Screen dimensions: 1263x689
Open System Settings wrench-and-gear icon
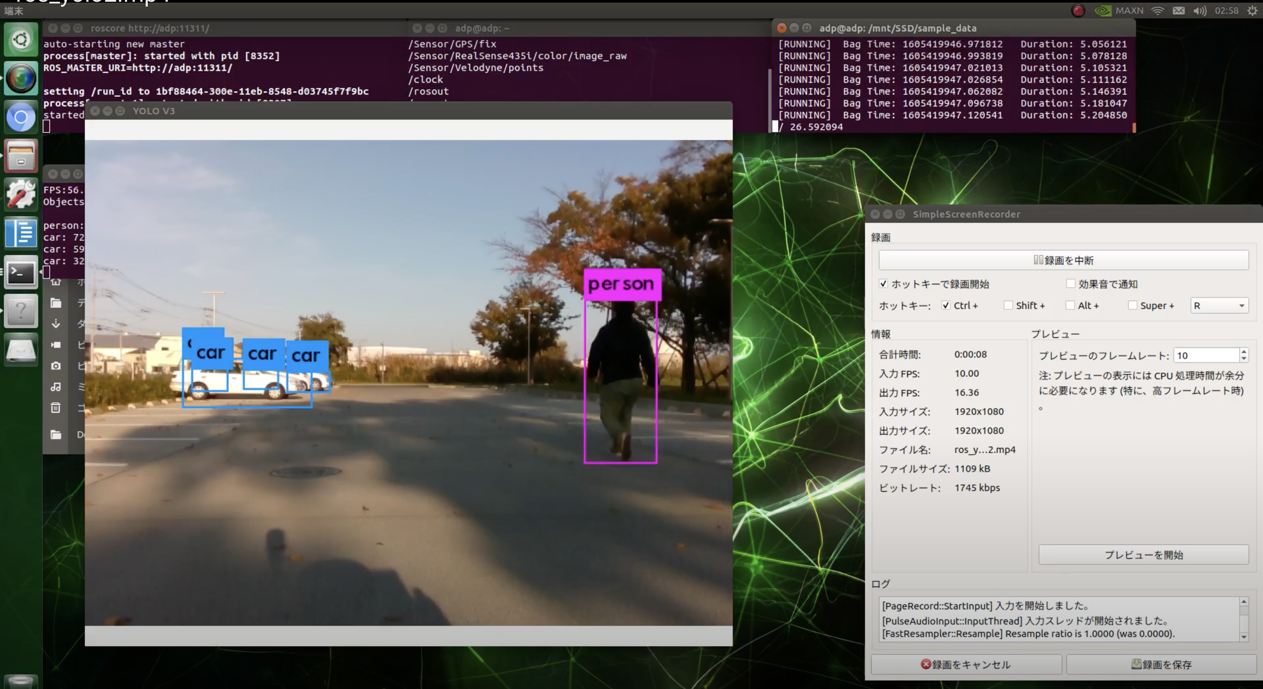[21, 195]
